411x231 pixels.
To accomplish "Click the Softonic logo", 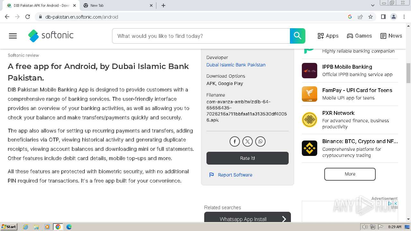I will click(51, 36).
